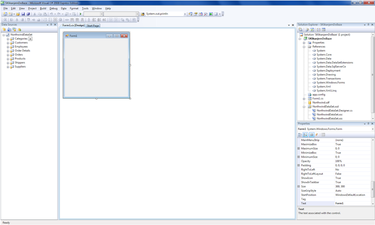Click the Northwind.sdf database file icon
375x225 pixels.
coord(309,103)
